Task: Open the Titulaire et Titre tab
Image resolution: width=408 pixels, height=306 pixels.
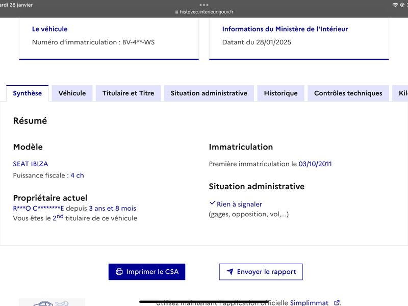Action: pos(129,93)
